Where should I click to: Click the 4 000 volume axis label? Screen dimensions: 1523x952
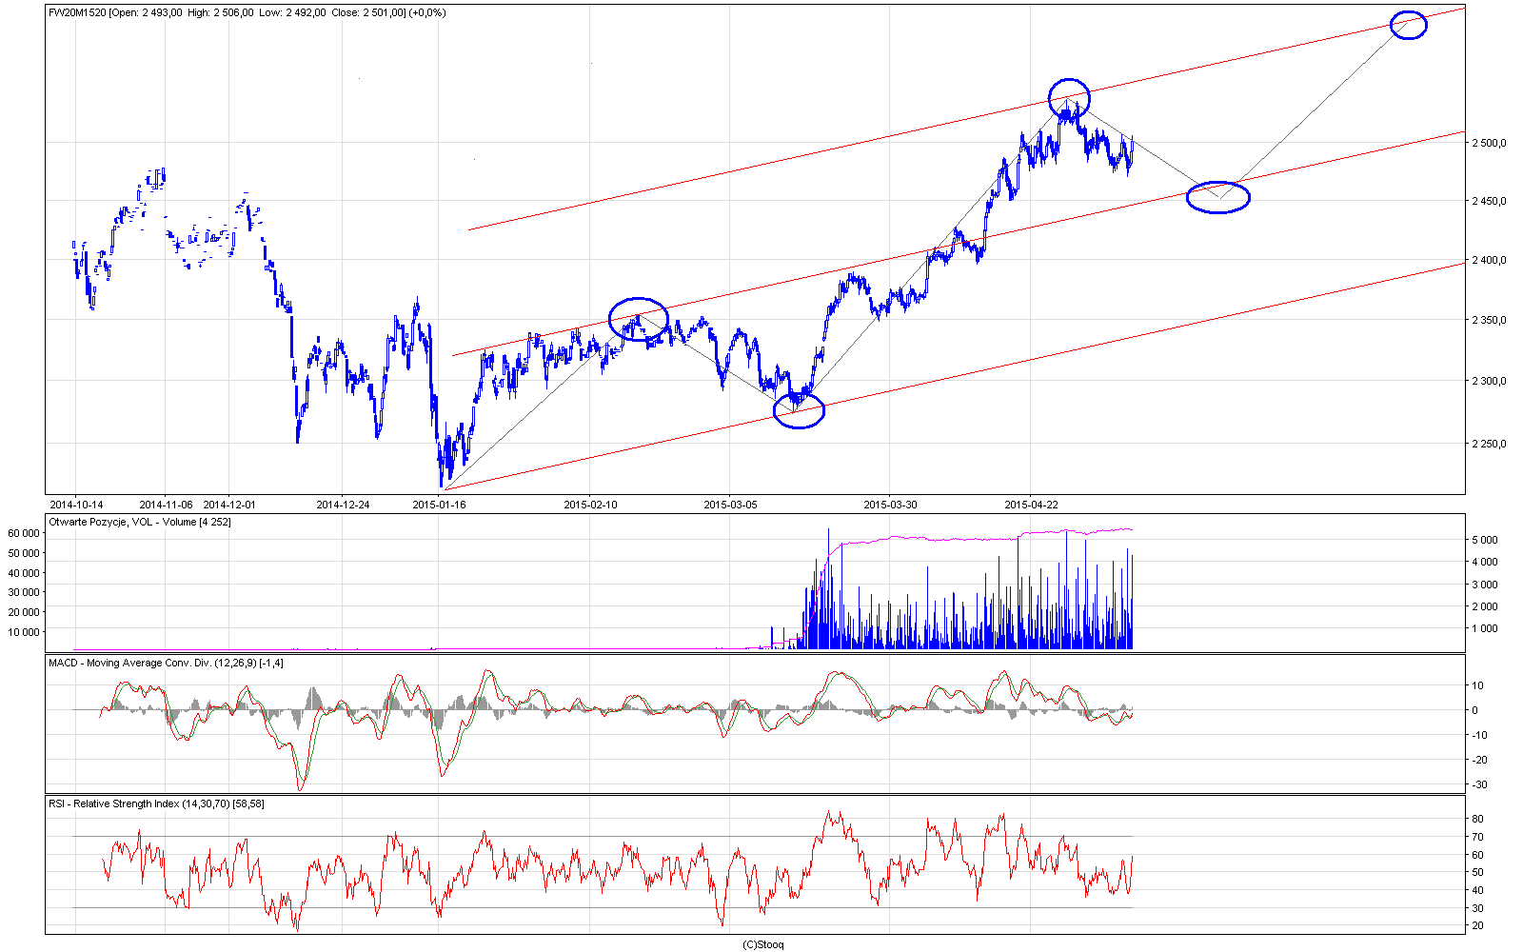(1485, 563)
